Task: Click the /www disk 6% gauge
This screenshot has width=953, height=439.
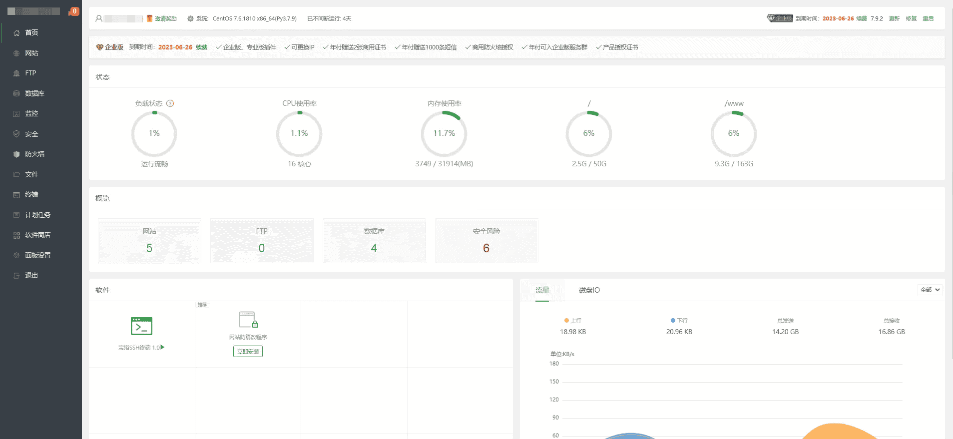Action: coord(734,133)
